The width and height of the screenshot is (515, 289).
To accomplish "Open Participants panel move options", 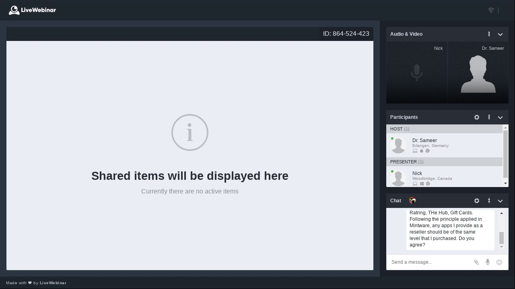I will [x=489, y=117].
